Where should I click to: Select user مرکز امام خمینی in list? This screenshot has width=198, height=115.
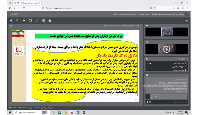pos(178,67)
